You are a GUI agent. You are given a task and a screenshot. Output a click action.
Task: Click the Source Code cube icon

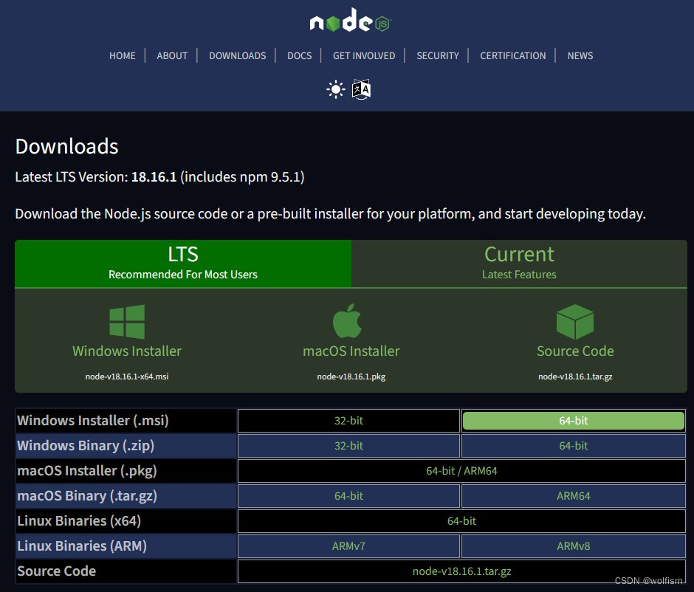coord(575,322)
